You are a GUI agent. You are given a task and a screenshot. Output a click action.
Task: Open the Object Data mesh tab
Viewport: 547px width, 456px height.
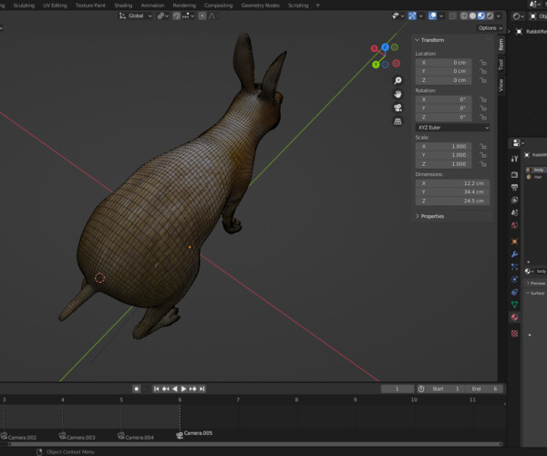pos(514,305)
